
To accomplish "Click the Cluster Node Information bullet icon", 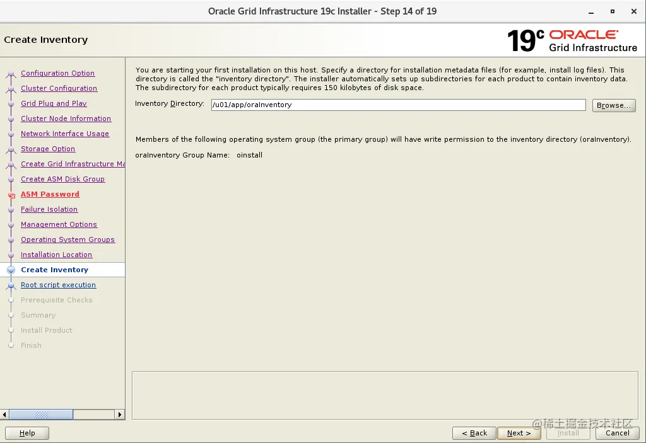I will click(11, 119).
